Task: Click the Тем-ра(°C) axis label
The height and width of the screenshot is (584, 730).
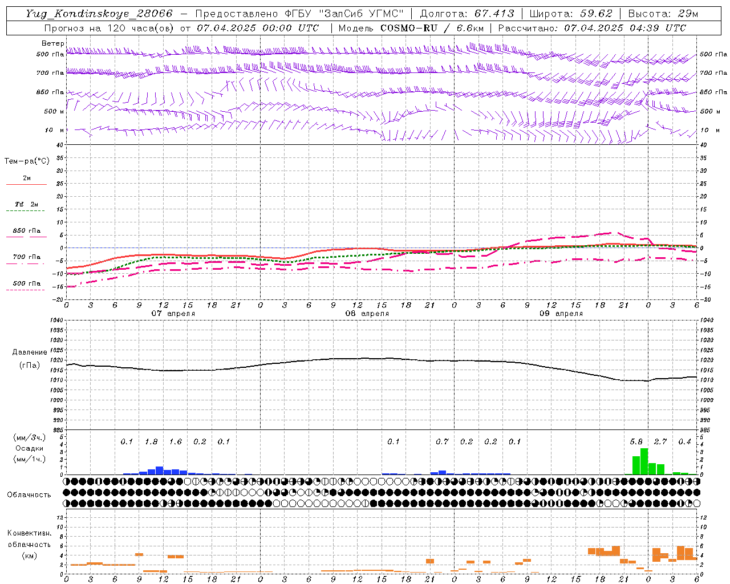Action: [27, 161]
